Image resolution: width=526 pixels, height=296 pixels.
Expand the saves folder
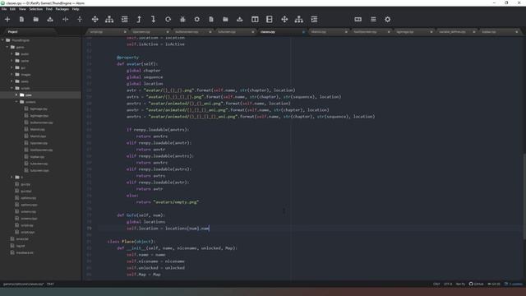[12, 81]
